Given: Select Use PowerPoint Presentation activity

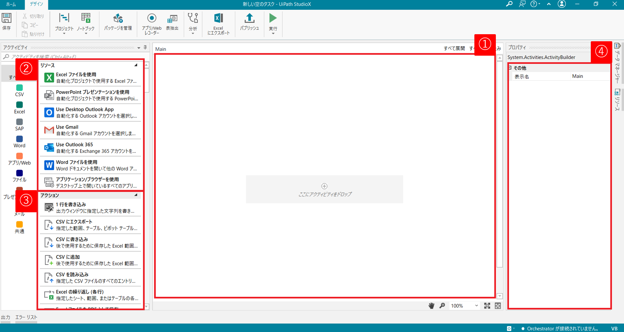Looking at the screenshot, I should [x=91, y=95].
